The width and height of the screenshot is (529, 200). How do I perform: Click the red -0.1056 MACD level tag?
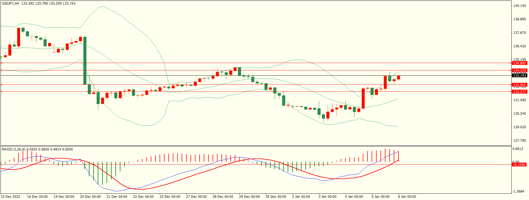(519, 165)
